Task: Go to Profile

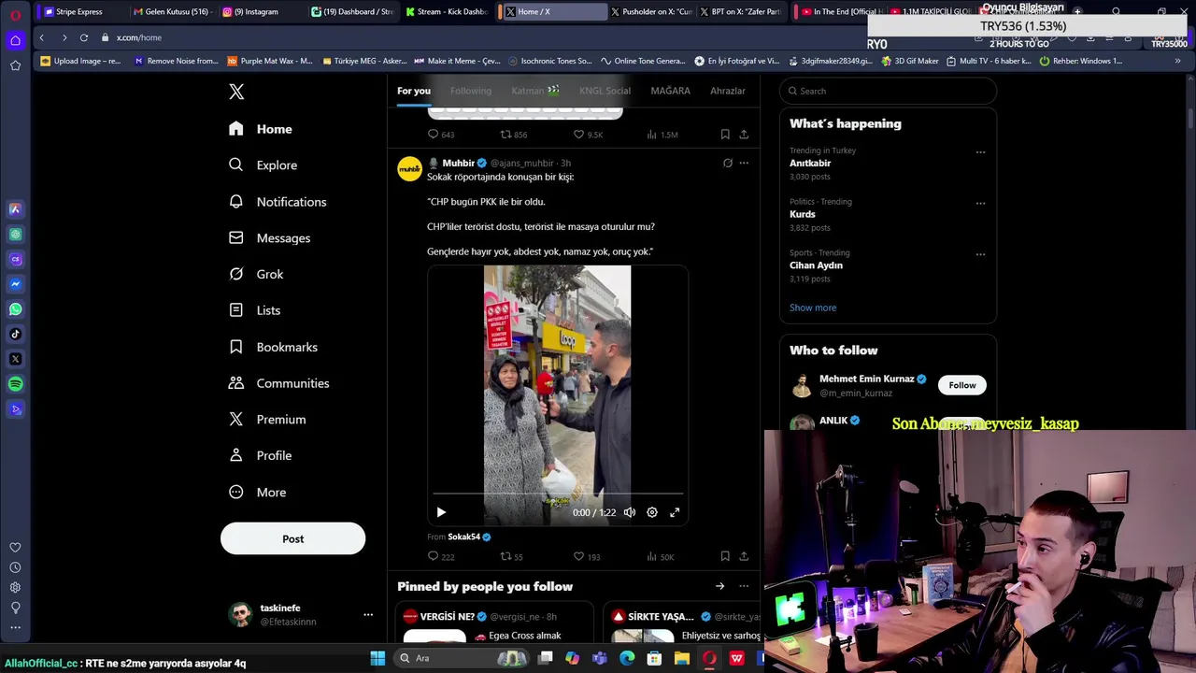Action: point(260,456)
